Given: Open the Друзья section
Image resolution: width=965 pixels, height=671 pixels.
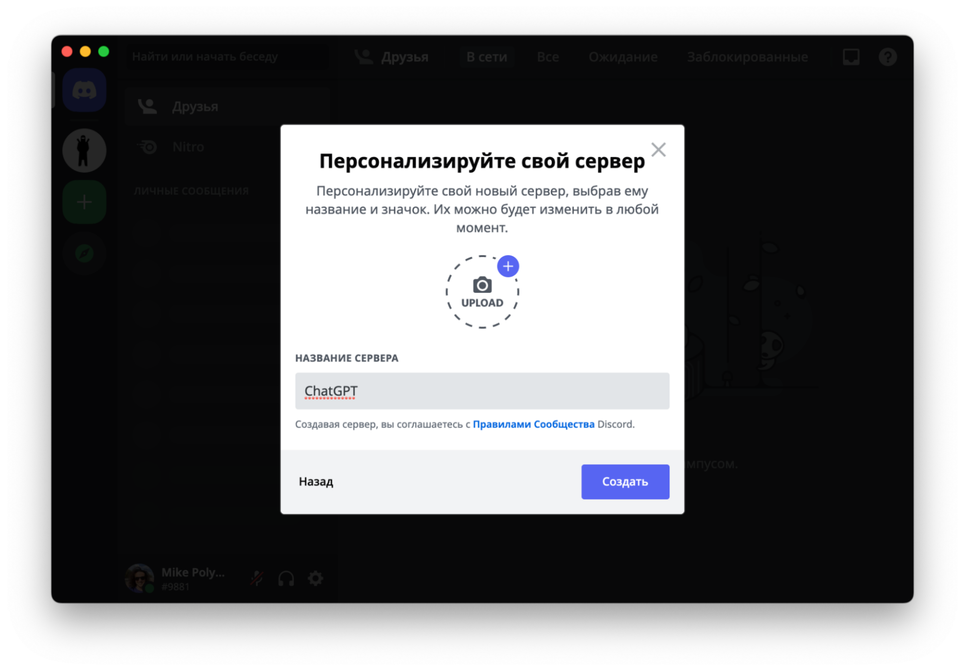Looking at the screenshot, I should 195,106.
